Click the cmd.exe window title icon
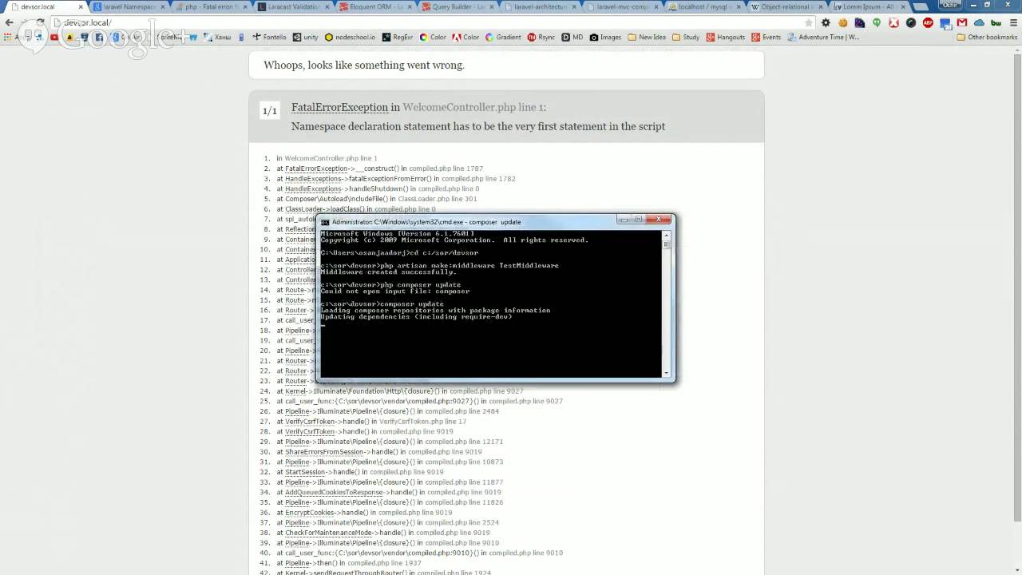 click(x=325, y=222)
